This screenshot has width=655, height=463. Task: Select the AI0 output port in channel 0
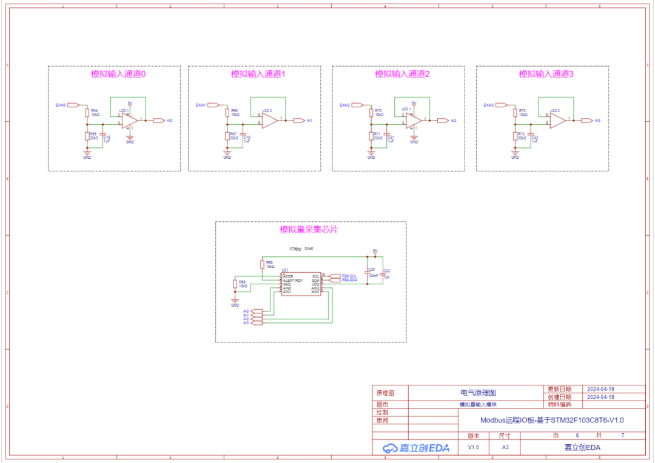pyautogui.click(x=159, y=121)
